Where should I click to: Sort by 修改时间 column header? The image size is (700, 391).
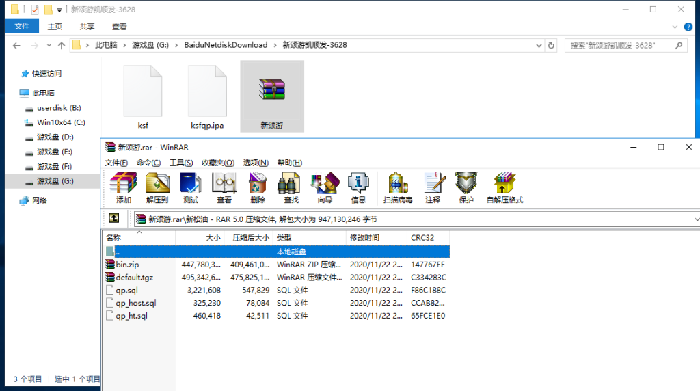coord(377,237)
